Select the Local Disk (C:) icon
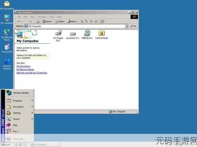Screen dimensions: 197x147 point(73,36)
